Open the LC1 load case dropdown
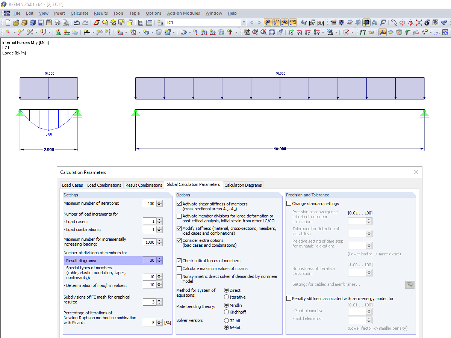This screenshot has width=451, height=338. (244, 22)
